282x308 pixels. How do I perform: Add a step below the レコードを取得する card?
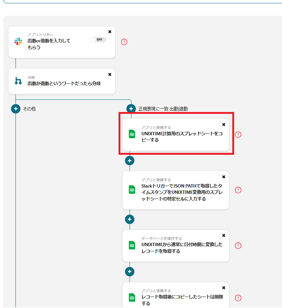pyautogui.click(x=130, y=272)
